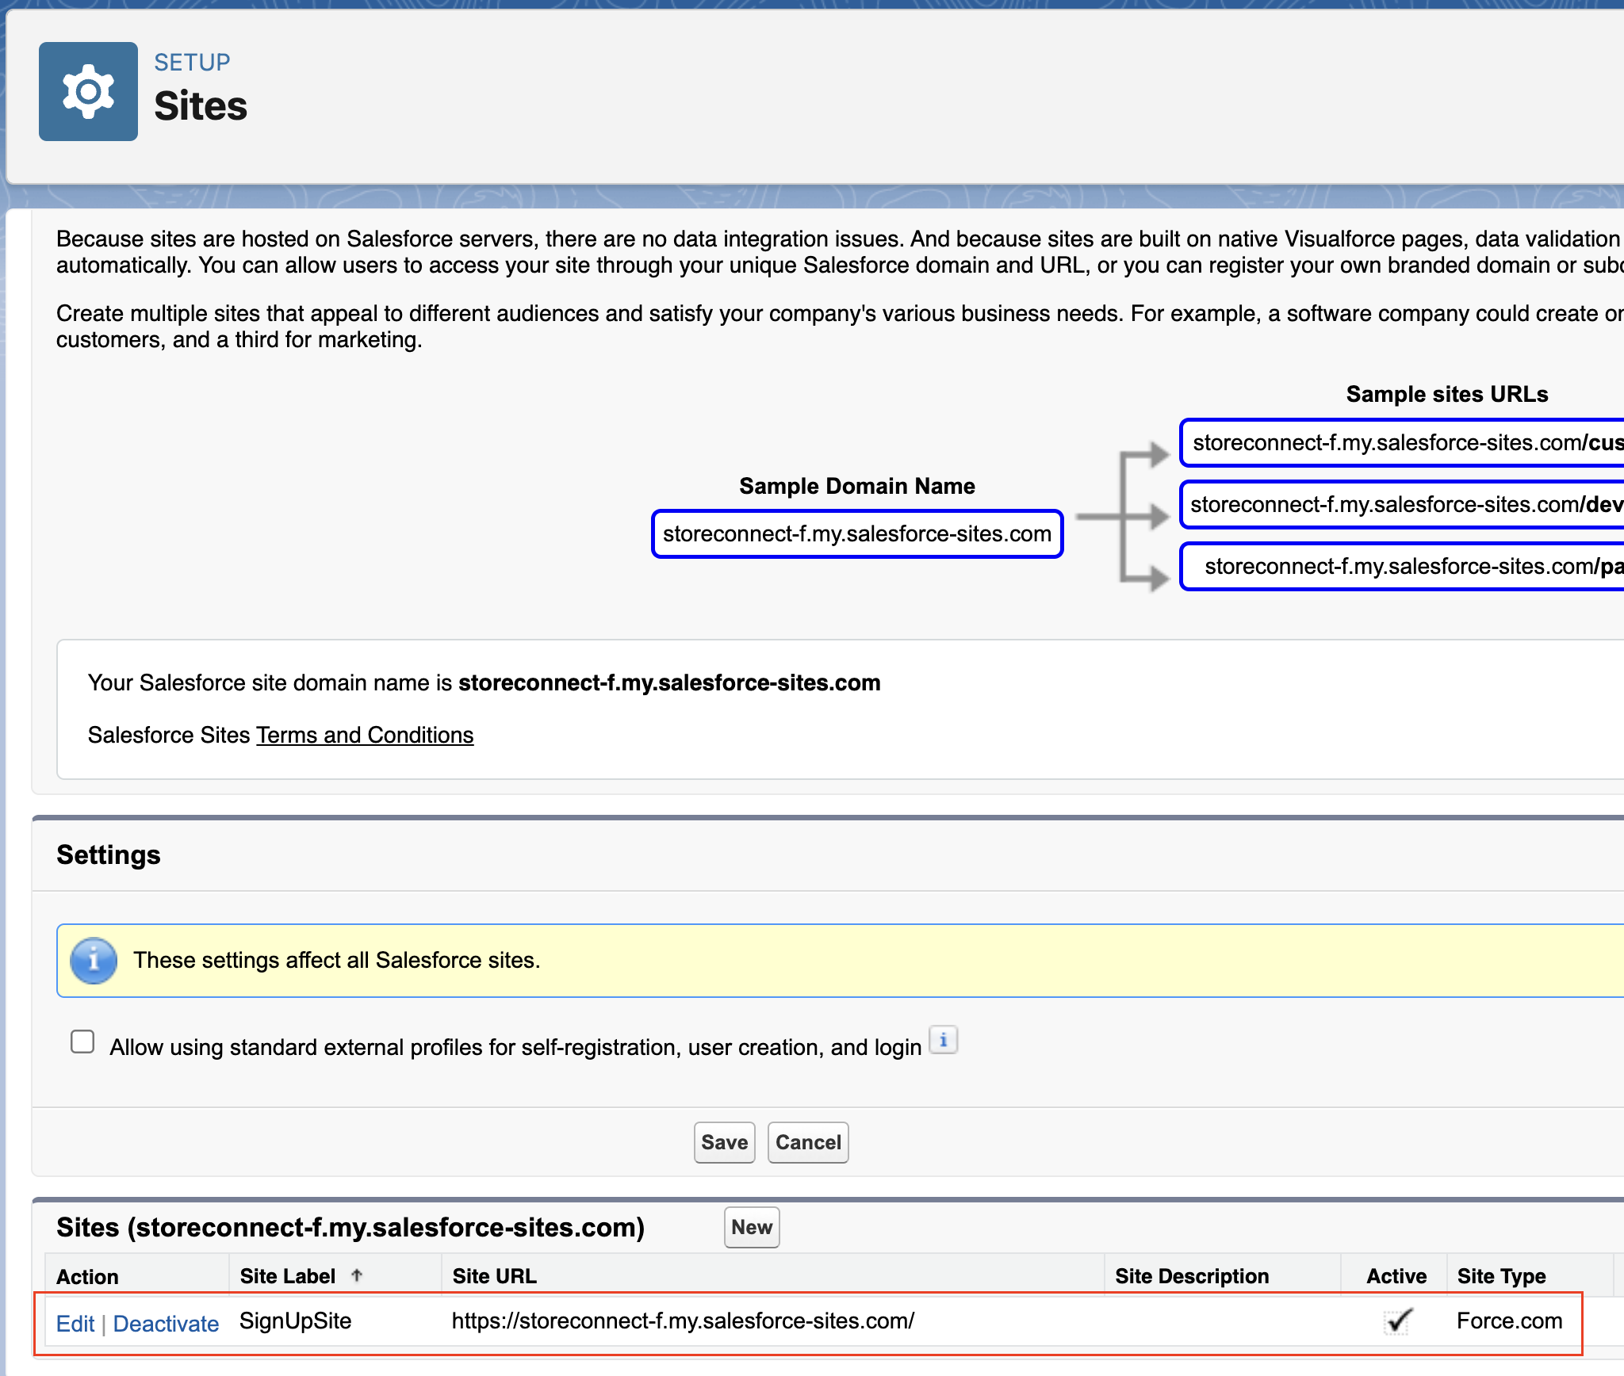Image resolution: width=1624 pixels, height=1376 pixels.
Task: Click the sample URL ending in /dev
Action: [1402, 504]
